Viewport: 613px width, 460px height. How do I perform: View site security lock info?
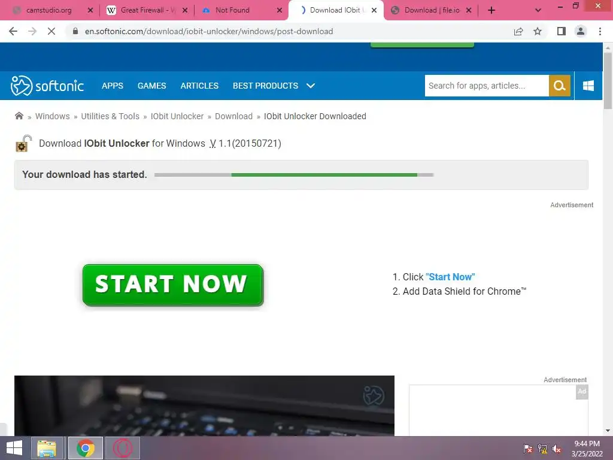75,31
